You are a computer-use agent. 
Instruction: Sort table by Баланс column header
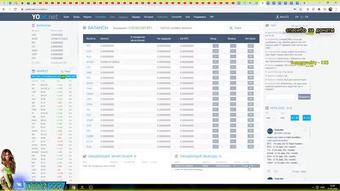(105, 39)
